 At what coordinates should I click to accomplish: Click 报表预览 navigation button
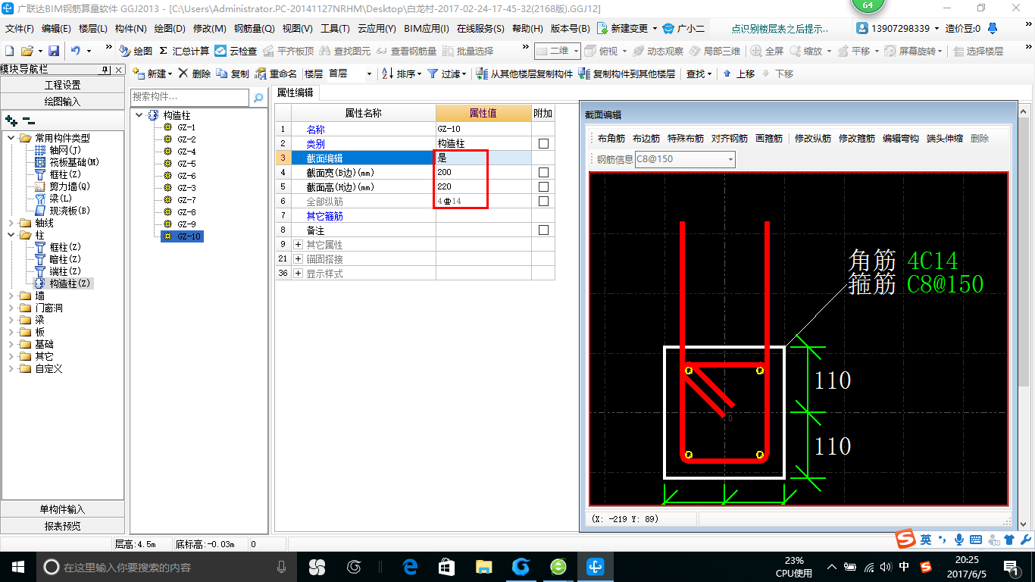(62, 525)
